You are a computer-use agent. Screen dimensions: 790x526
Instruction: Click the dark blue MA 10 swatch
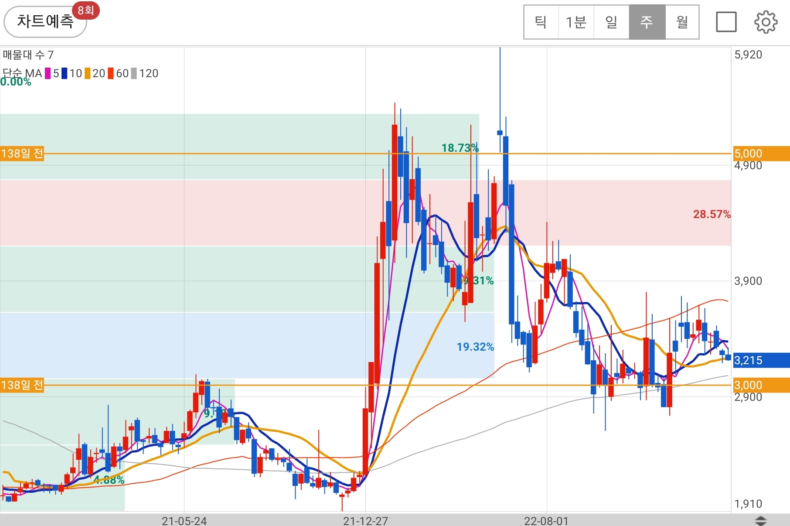tap(65, 73)
